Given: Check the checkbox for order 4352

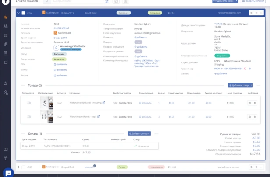Looking at the screenshot, I should [x=23, y=13].
